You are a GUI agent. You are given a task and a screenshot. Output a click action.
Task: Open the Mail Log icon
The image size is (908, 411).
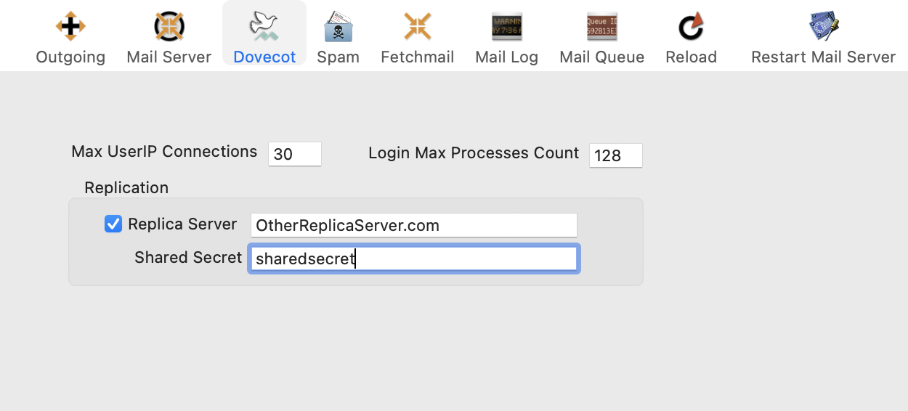coord(506,27)
